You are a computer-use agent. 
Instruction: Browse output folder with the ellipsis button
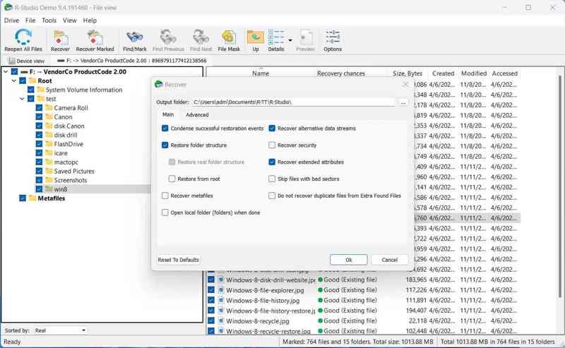403,102
